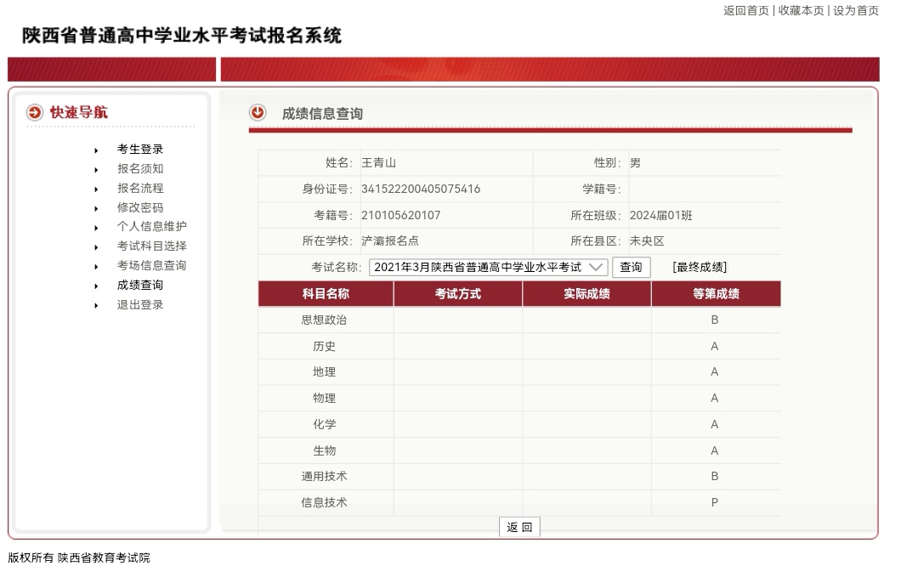Click 退出登录 to log out
Viewport: 918px width, 583px height.
click(140, 304)
